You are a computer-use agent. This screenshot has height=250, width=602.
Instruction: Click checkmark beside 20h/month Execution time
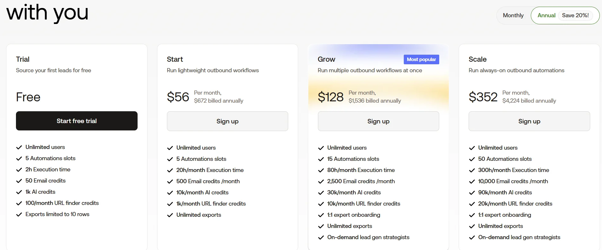click(x=170, y=170)
